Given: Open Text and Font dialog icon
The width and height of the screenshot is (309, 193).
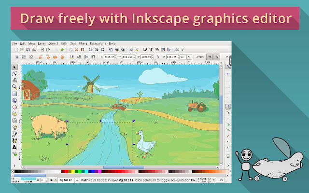Looking at the screenshot, I should coord(151,50).
